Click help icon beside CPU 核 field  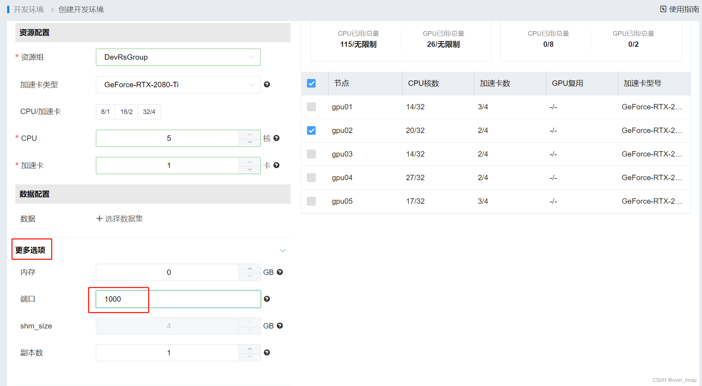[x=276, y=138]
